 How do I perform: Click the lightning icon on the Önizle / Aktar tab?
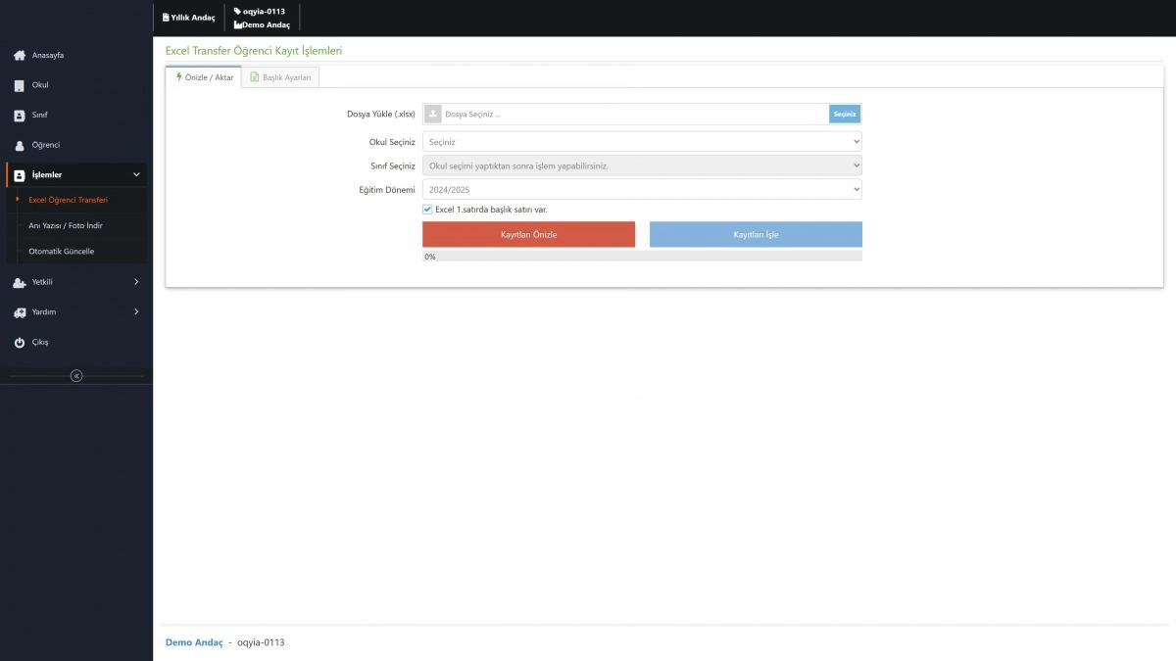pyautogui.click(x=179, y=76)
